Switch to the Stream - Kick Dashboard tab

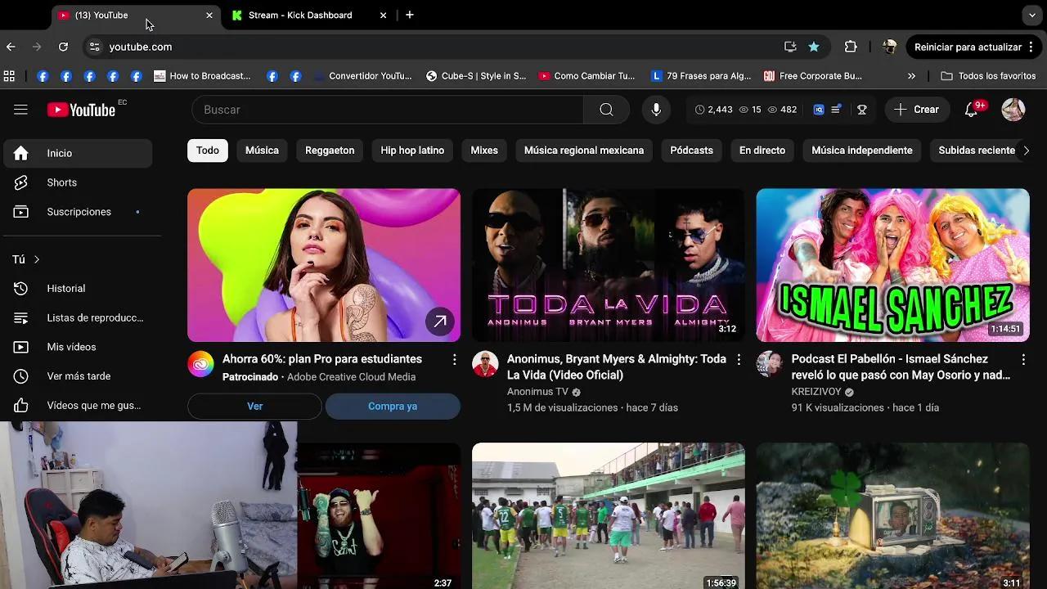[x=300, y=15]
